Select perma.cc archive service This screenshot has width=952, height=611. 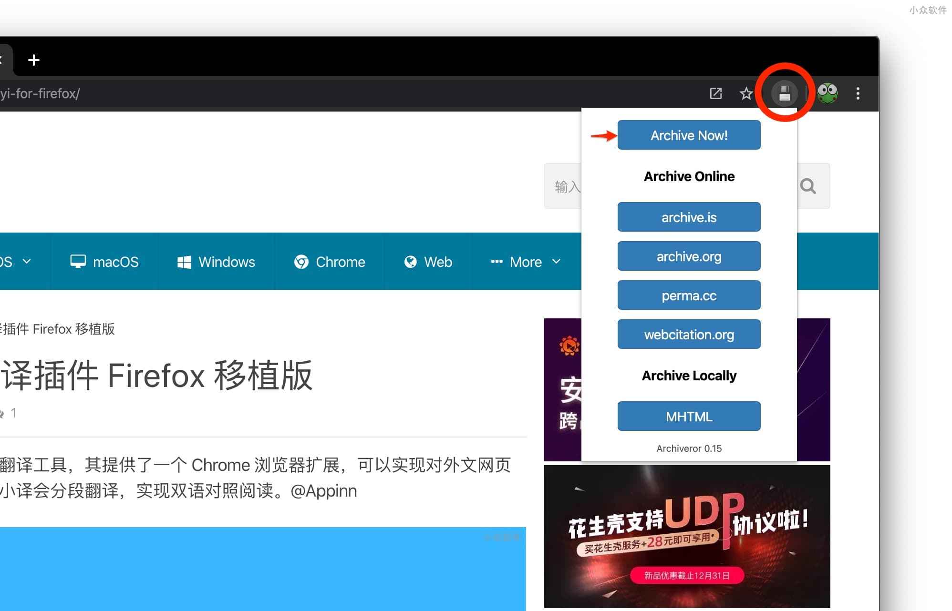point(688,296)
